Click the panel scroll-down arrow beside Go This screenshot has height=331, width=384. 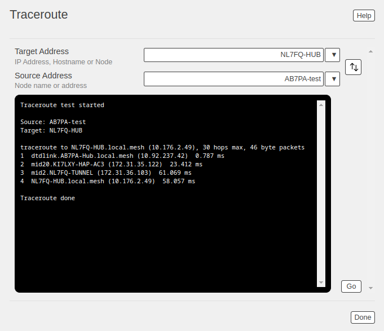(371, 288)
